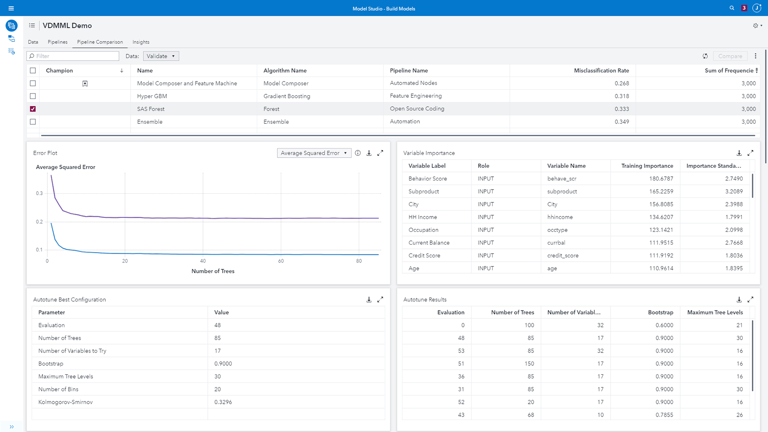Click the Autotune Results vertical scrollbar

pyautogui.click(x=753, y=356)
